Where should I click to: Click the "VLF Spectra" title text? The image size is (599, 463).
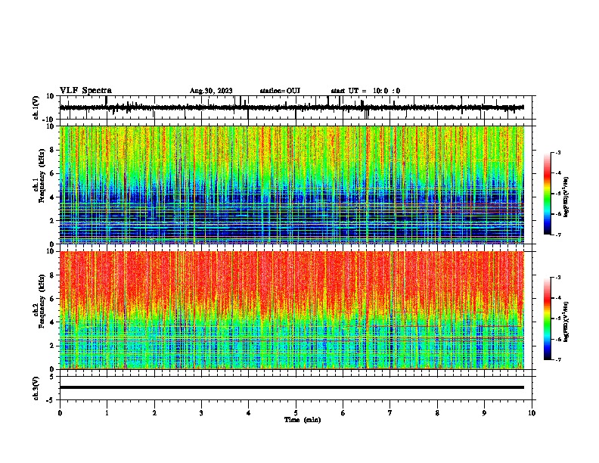click(85, 91)
